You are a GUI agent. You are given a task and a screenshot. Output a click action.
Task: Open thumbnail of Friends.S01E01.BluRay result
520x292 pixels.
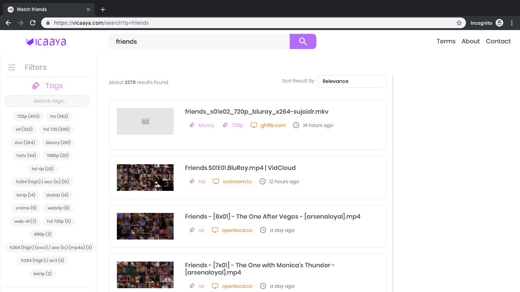[145, 178]
